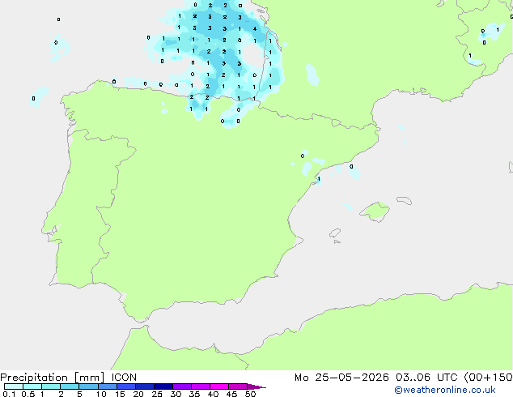The image size is (513, 397).
Task: Click the 0.1–0.5 mm legend color swatch
Action: [14, 386]
